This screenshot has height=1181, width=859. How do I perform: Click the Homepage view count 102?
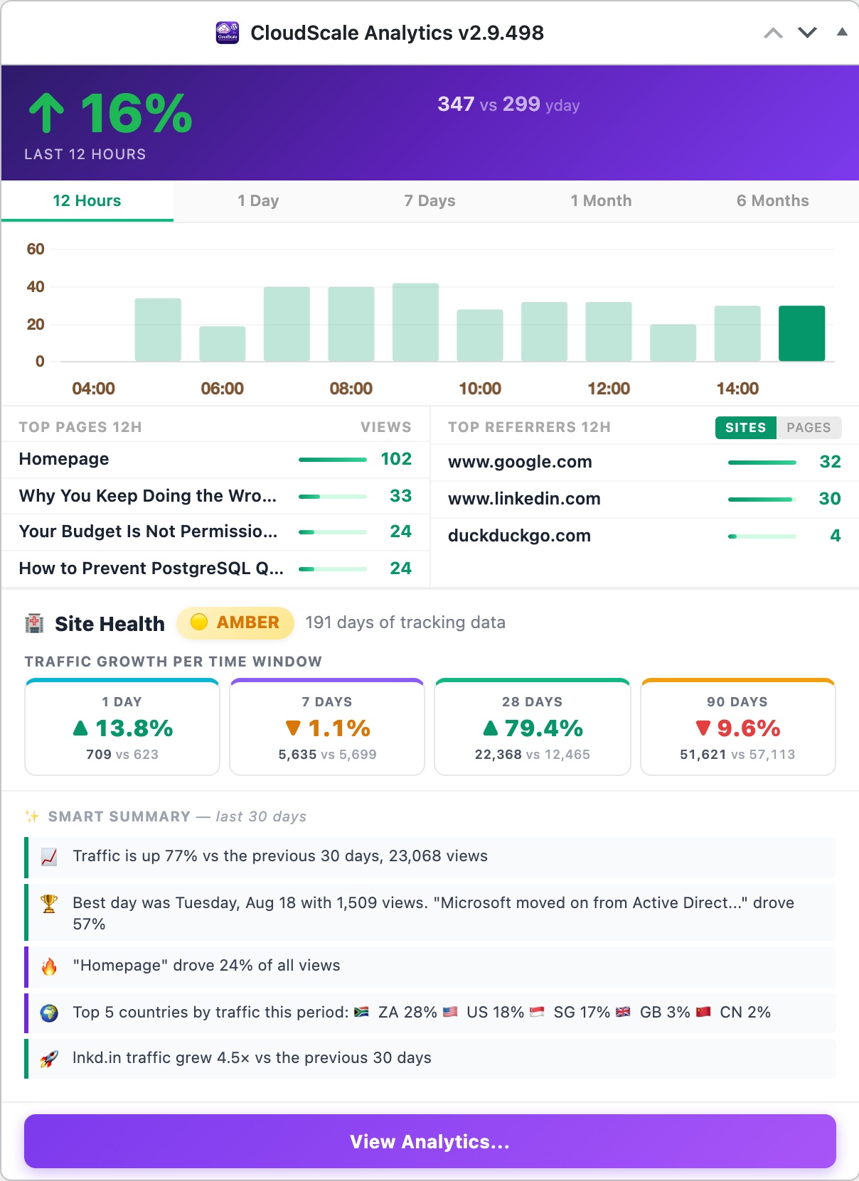click(x=396, y=459)
